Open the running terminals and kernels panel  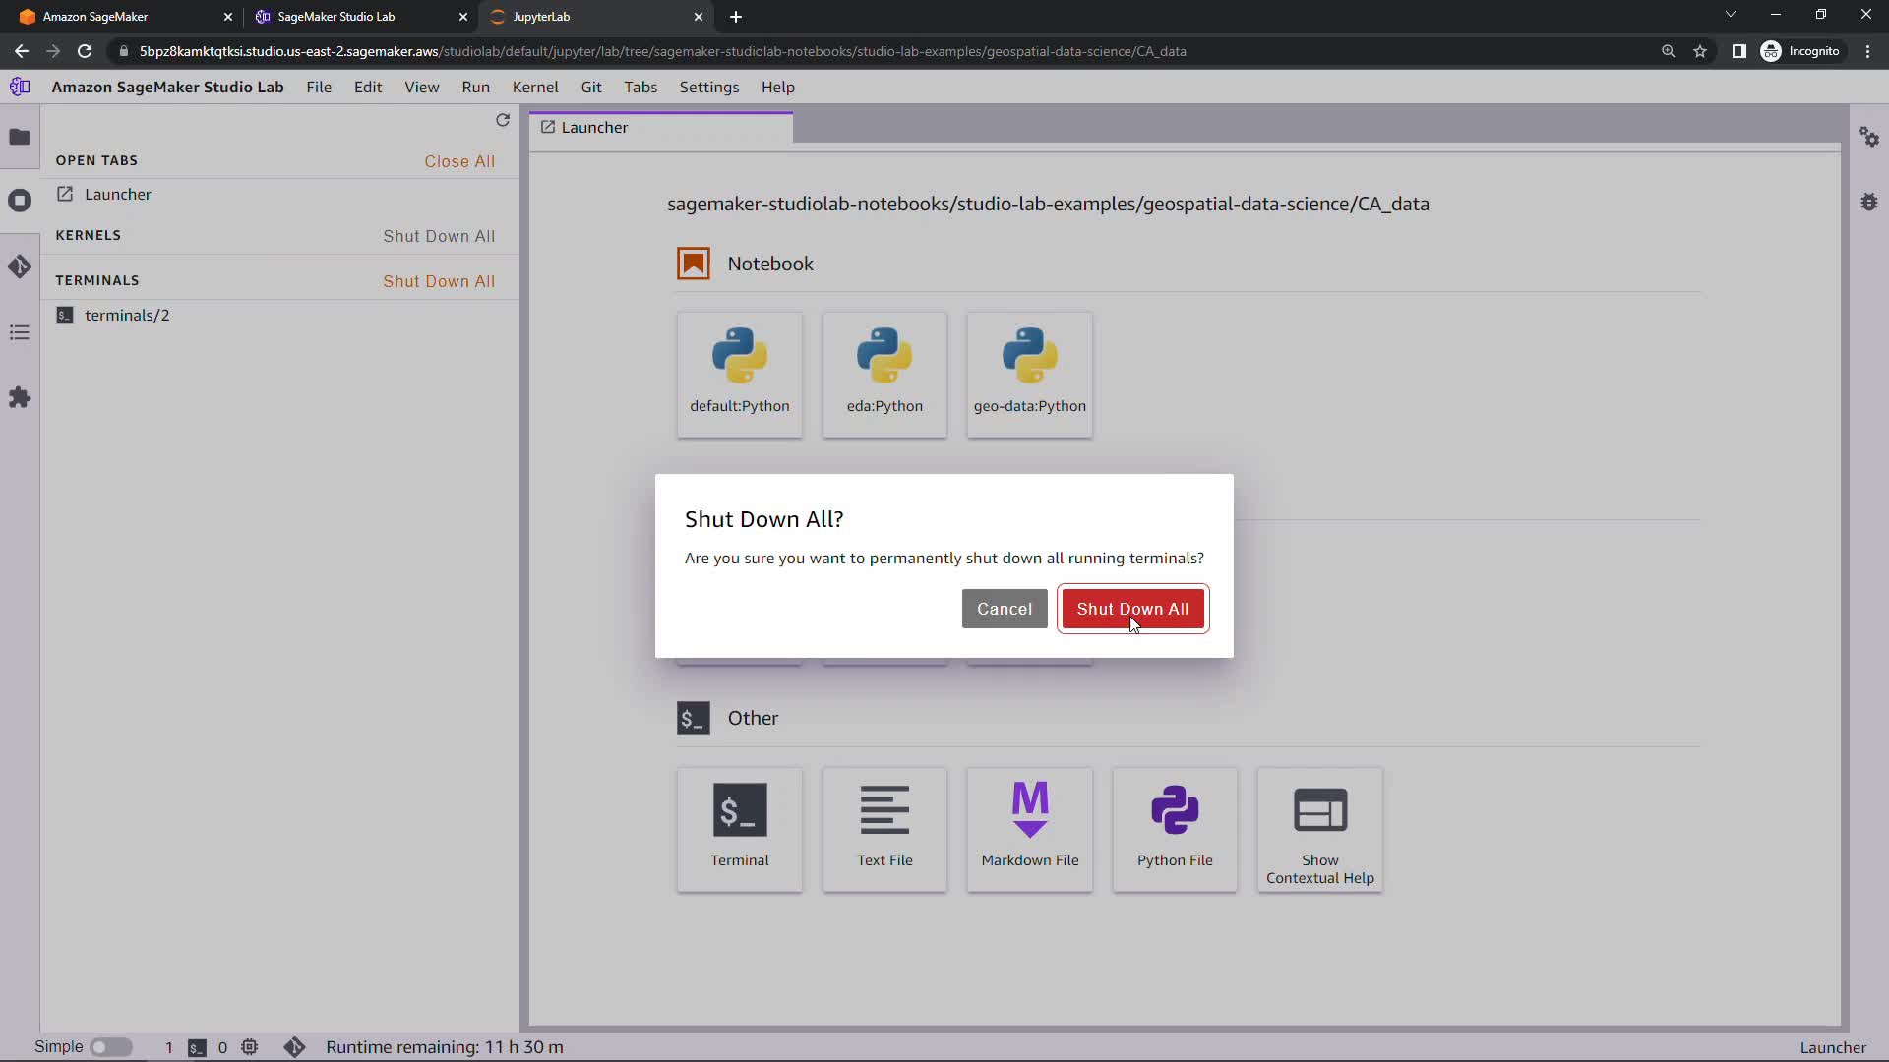pyautogui.click(x=20, y=201)
